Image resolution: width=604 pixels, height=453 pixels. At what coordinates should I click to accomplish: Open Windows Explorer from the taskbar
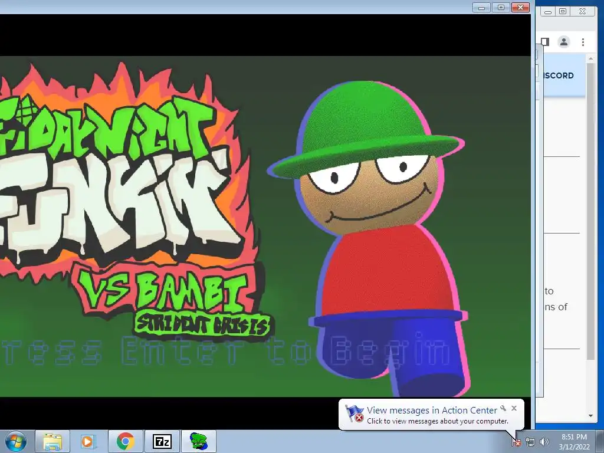(52, 441)
